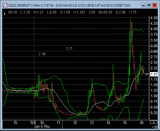This screenshot has height=131, width=160.
Task: Click the L:0.99 low value
Action: (x=52, y=12)
